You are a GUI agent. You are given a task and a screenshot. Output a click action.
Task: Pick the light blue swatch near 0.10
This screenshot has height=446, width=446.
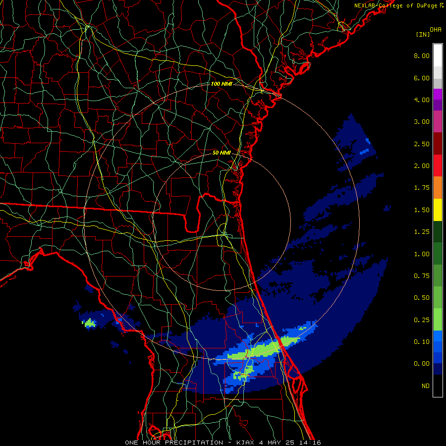tap(438, 336)
